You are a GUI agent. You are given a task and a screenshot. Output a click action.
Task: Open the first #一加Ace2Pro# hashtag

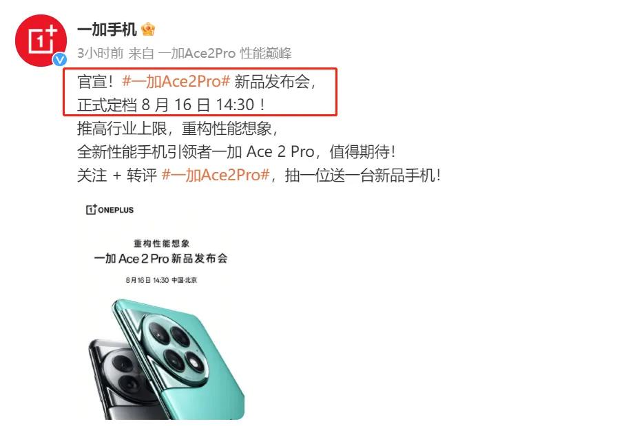(x=176, y=81)
